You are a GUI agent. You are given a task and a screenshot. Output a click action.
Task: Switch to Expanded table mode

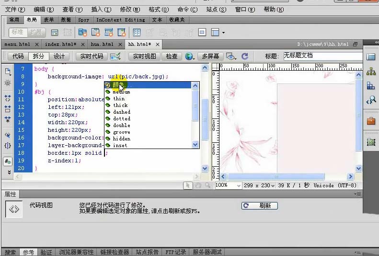[x=36, y=32]
